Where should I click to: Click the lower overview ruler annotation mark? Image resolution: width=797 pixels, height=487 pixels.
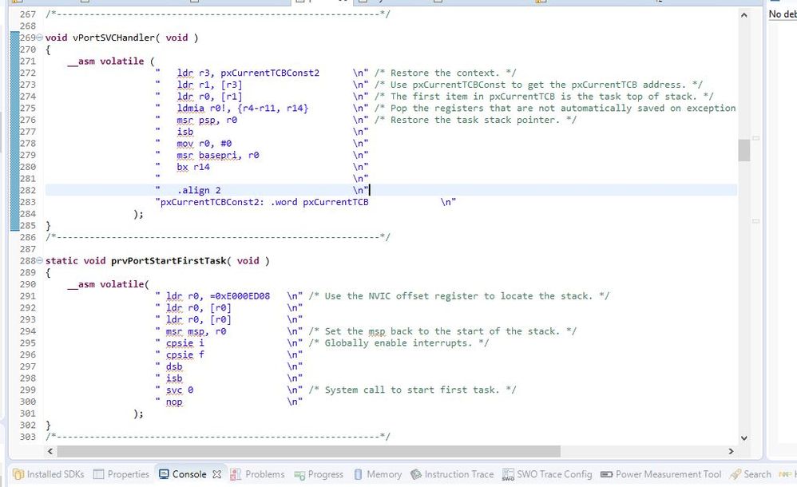coord(755,221)
